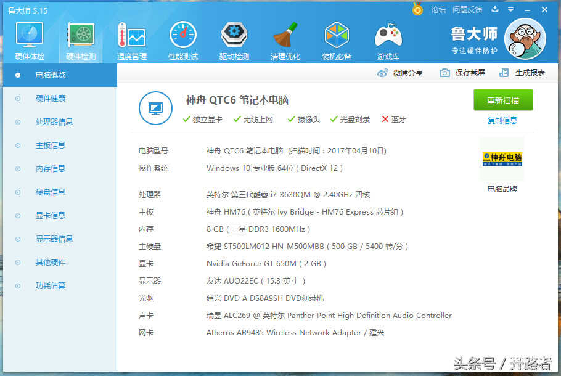Click 光盘刻录 checkmark status
This screenshot has height=376, width=561.
point(350,119)
